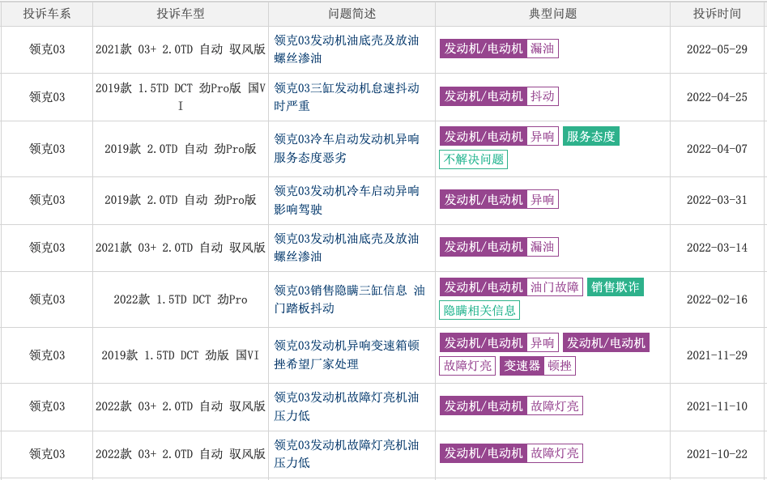Click model cell 2022款 1.5TD DCT 劲Pro
Image resolution: width=767 pixels, height=480 pixels.
[181, 299]
